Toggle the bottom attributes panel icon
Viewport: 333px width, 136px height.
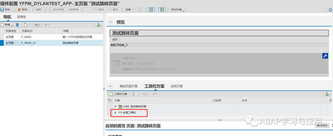(x=162, y=10)
